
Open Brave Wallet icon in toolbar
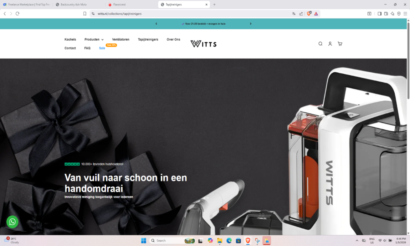click(x=386, y=14)
